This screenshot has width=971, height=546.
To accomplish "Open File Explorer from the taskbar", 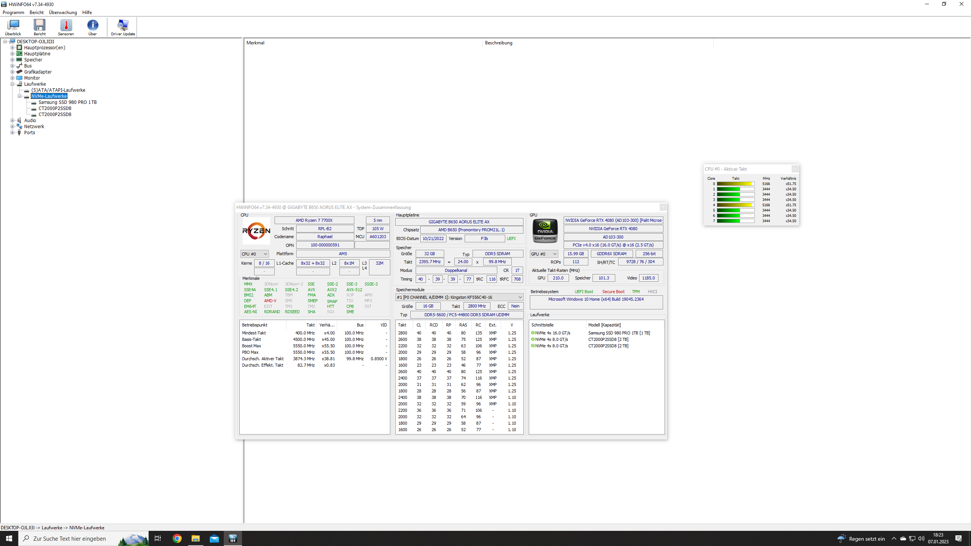I will coord(196,538).
